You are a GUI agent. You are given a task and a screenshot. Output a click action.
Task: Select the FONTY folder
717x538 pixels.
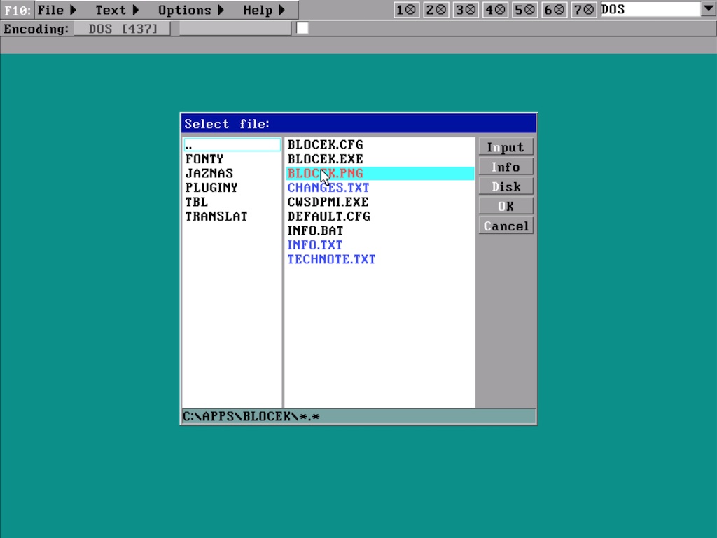coord(204,159)
